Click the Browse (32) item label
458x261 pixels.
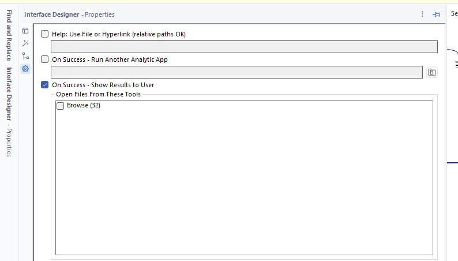pyautogui.click(x=84, y=106)
